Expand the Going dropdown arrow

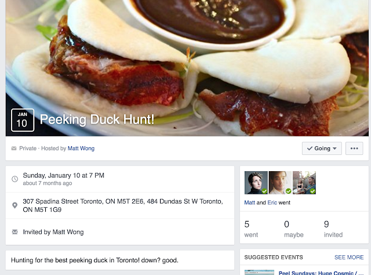334,149
